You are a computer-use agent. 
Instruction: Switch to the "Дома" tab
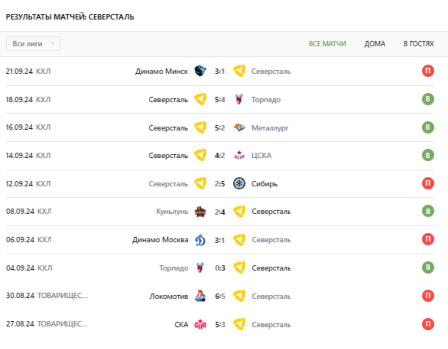tap(375, 44)
